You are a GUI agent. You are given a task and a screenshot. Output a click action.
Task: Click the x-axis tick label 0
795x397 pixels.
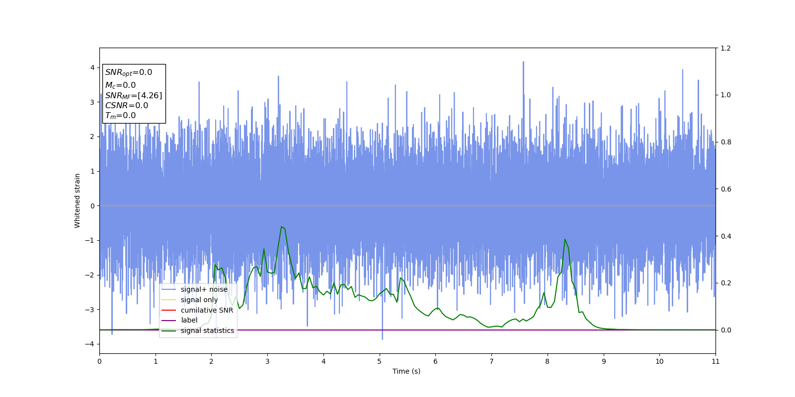[99, 361]
